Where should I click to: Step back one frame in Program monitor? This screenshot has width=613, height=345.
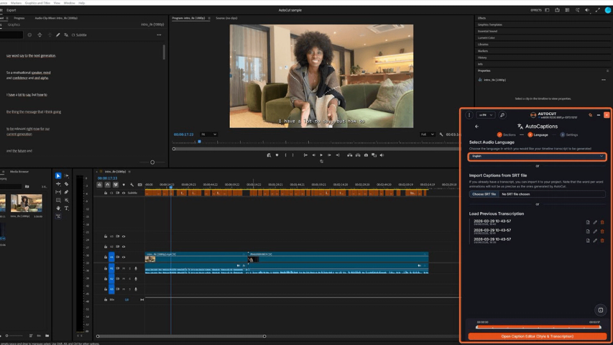(x=314, y=155)
